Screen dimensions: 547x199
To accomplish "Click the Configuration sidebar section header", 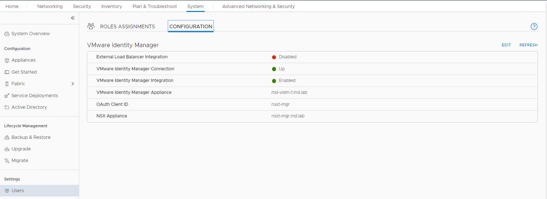I will tap(17, 49).
